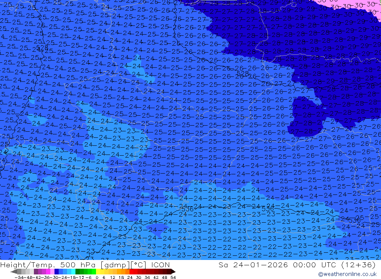The image size is (381, 279).
Task: Click the 536 contour label near the right edge
Action: point(354,220)
